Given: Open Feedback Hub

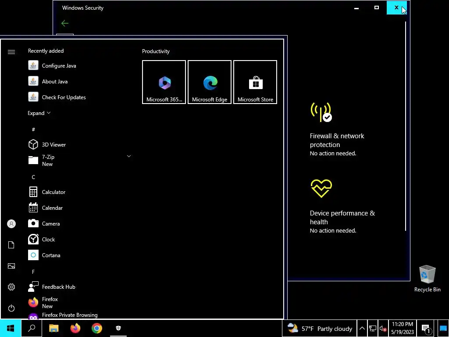Looking at the screenshot, I should pos(80,287).
